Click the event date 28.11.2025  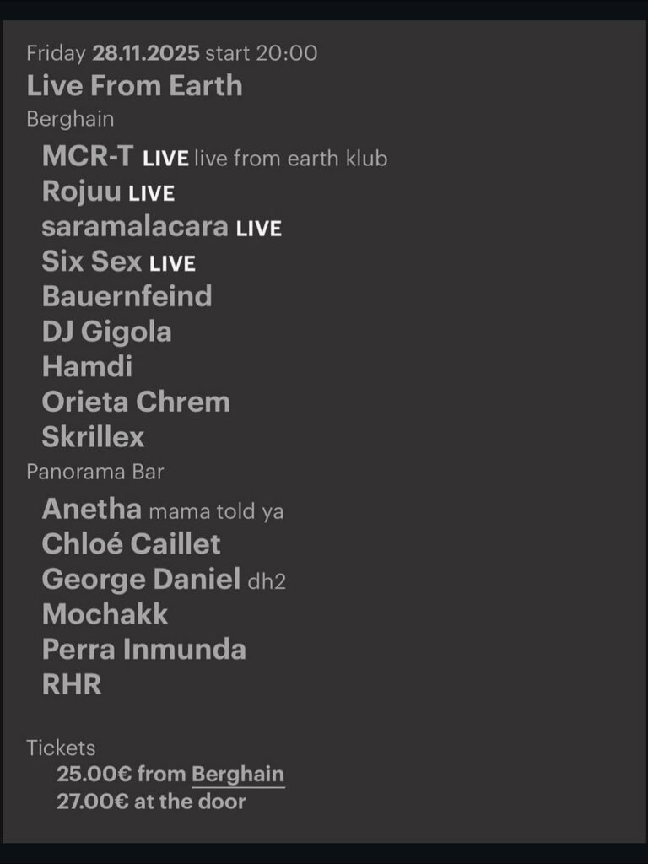146,53
